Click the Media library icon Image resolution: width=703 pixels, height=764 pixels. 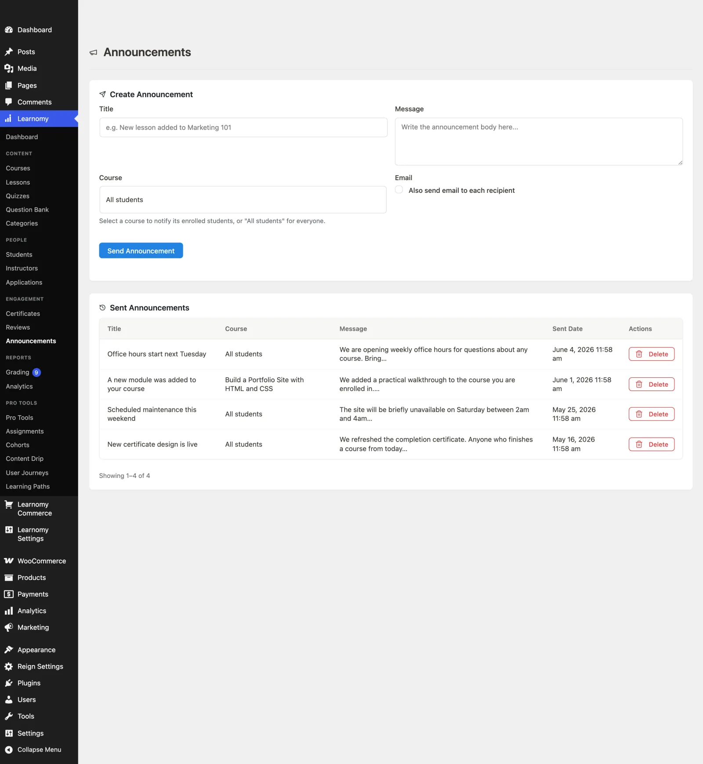(x=9, y=69)
